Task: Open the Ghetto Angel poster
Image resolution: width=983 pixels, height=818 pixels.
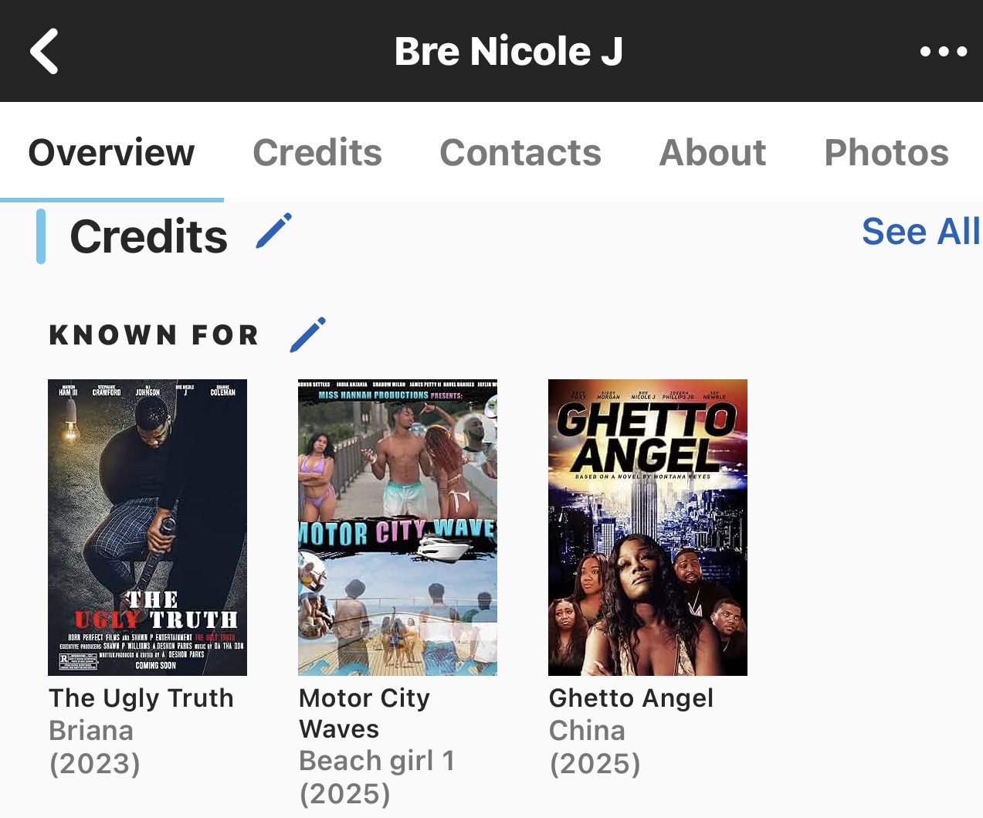Action: (648, 528)
